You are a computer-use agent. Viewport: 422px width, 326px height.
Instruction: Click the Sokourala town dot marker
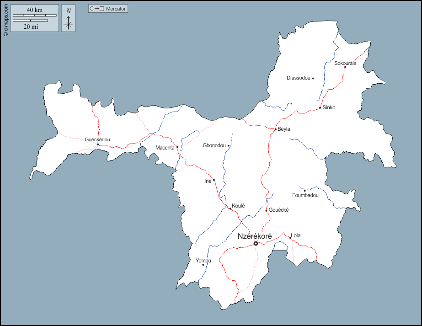click(345, 67)
